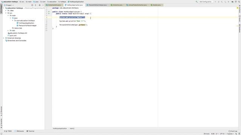Select HotKeysApplication class in project tree
Image resolution: width=241 pixels, height=135 pixels.
(x=25, y=23)
